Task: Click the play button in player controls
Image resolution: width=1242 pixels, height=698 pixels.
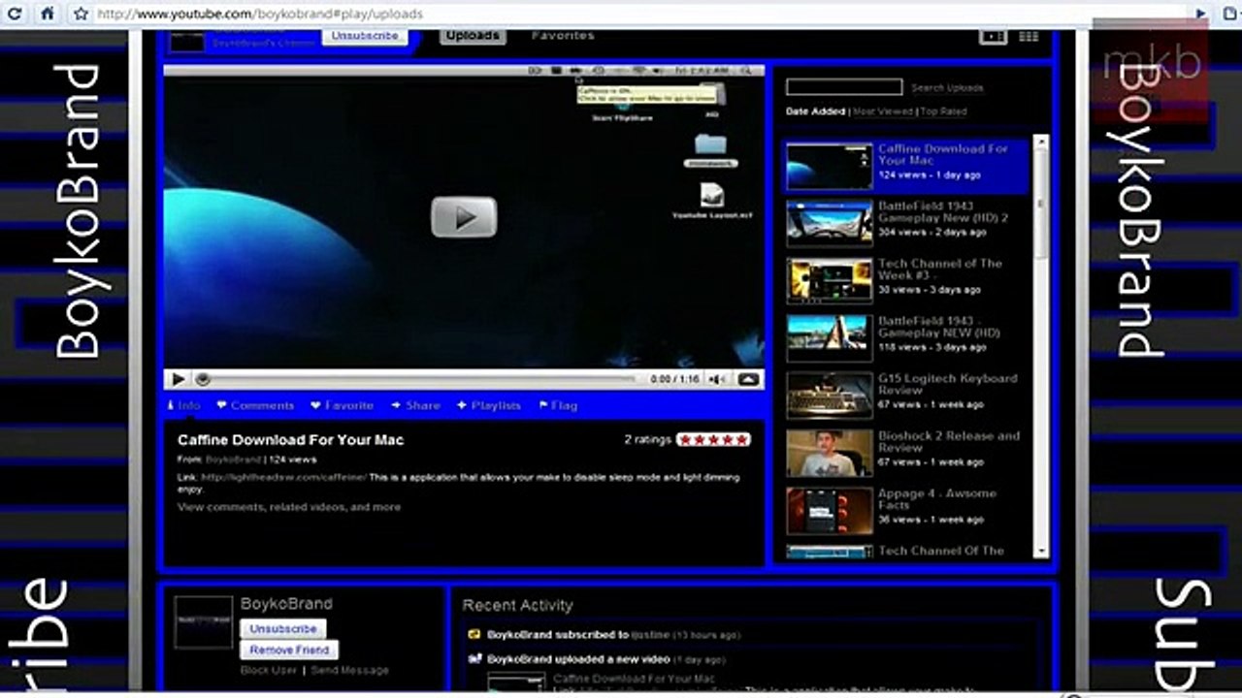Action: [x=178, y=379]
